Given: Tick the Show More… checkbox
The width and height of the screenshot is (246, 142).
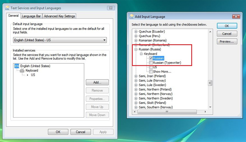Looking at the screenshot, I should point(151,71).
